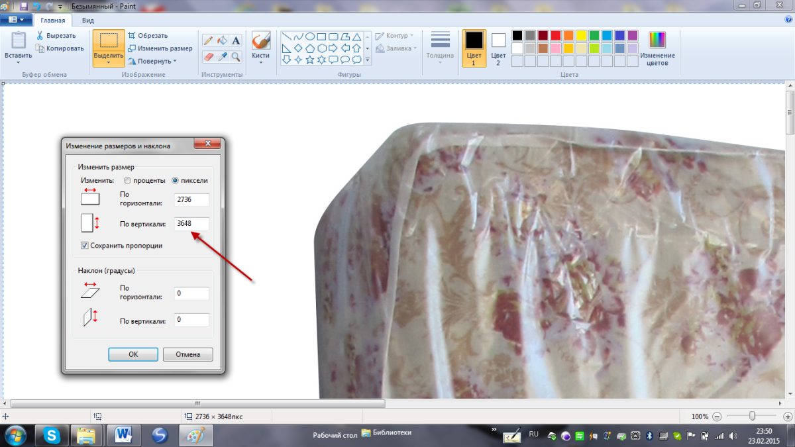The width and height of the screenshot is (795, 447).
Task: Open the blue Paint file menu button
Action: [x=16, y=20]
